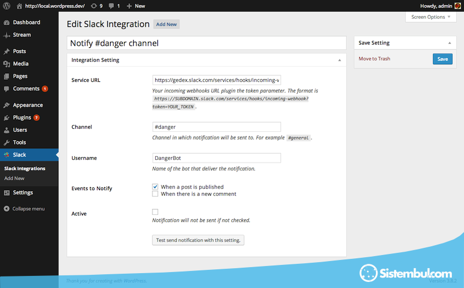Click the Media icon in sidebar
This screenshot has height=288, width=464.
point(7,64)
